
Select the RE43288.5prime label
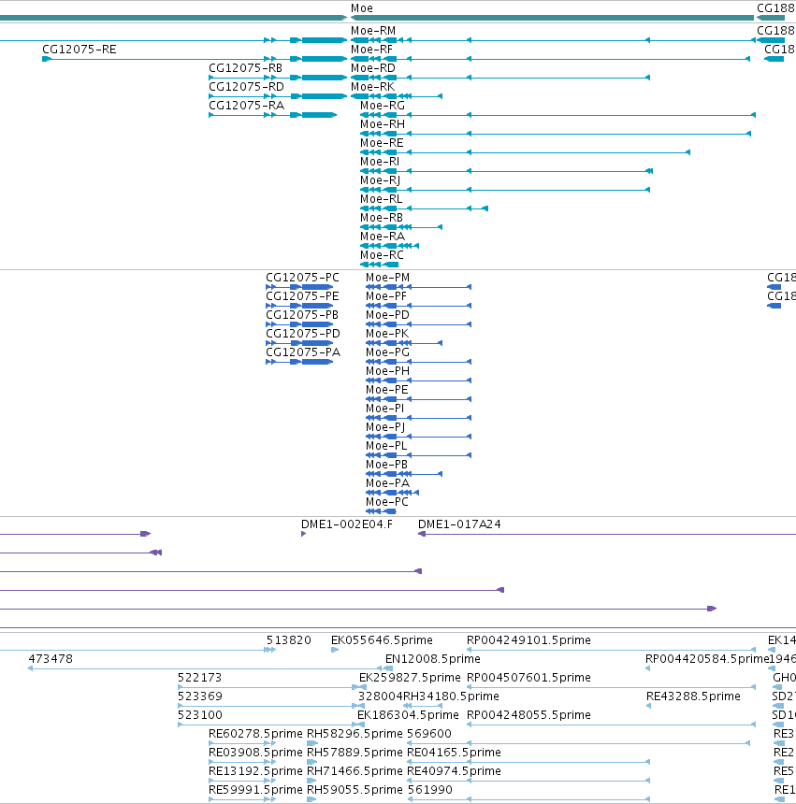coord(693,696)
